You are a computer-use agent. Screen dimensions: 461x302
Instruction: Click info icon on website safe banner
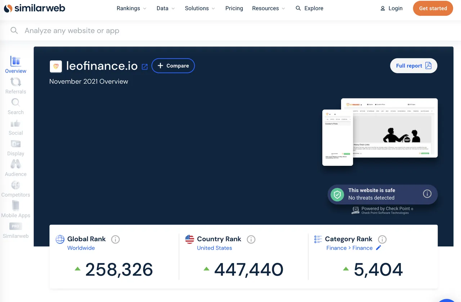coord(427,194)
